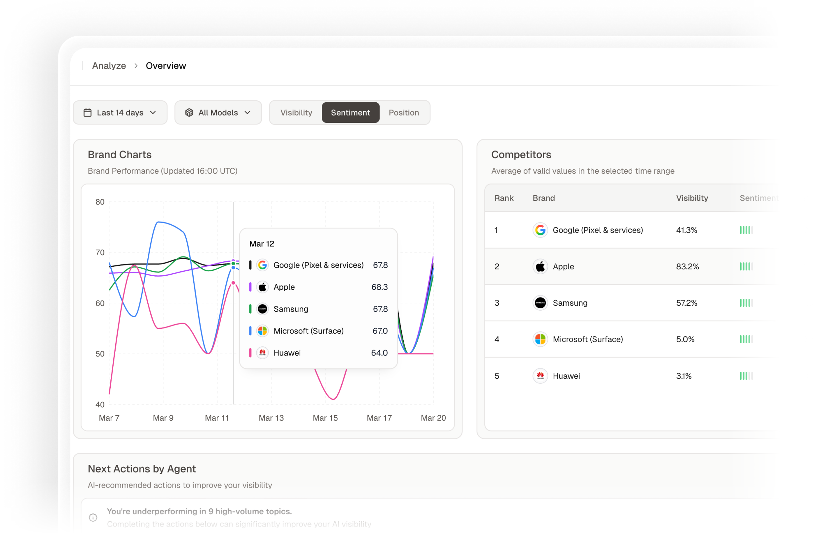Open the Position tab
This screenshot has height=552, width=814.
[403, 112]
